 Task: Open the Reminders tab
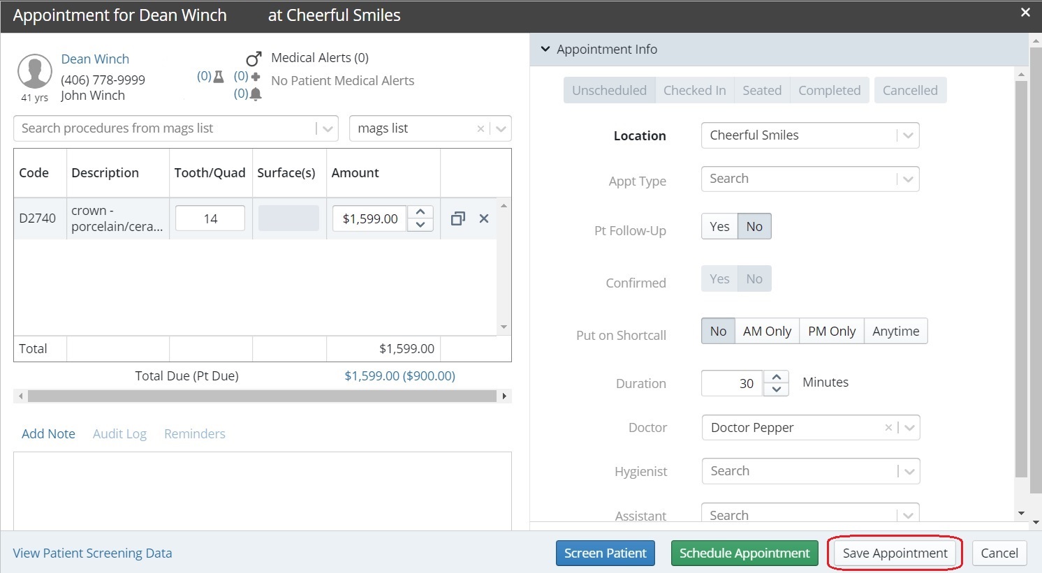194,433
